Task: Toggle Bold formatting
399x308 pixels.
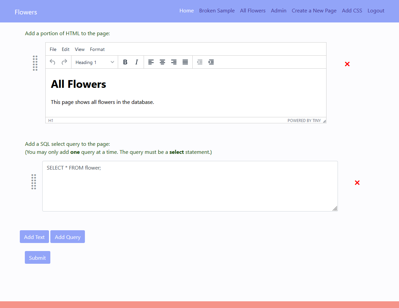Action: click(x=125, y=62)
